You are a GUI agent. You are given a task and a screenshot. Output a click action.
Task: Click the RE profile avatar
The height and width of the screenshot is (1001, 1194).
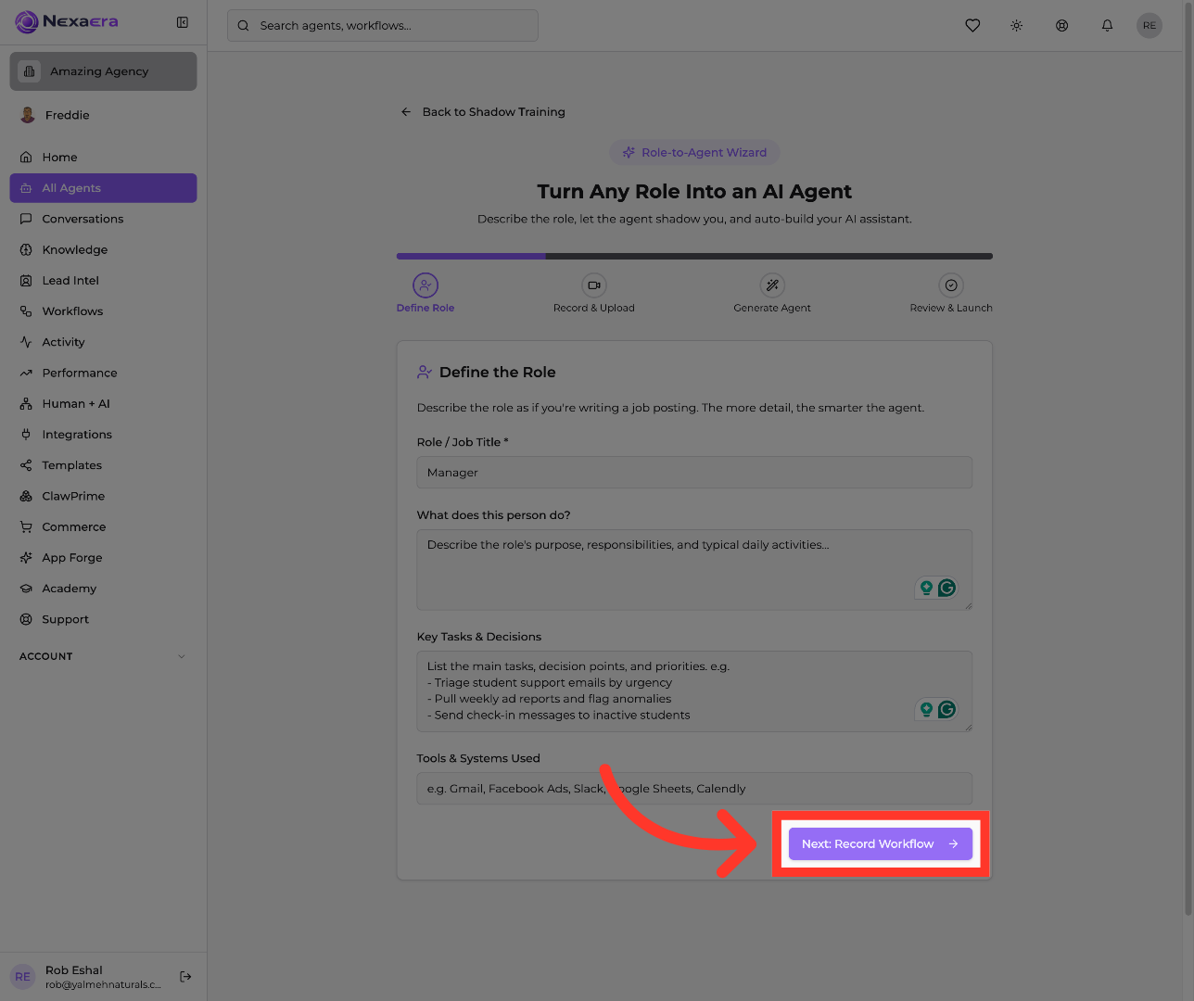pos(1150,26)
